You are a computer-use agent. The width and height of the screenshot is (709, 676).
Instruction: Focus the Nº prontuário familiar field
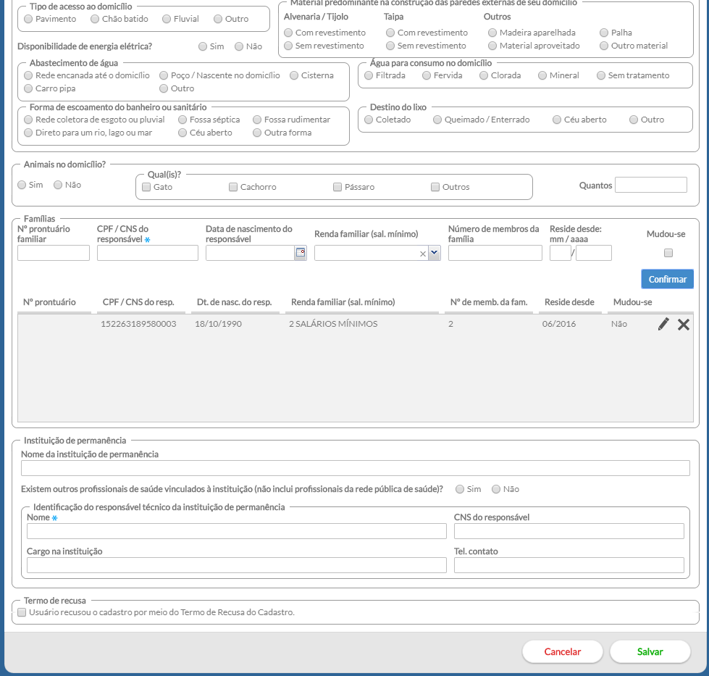[x=54, y=253]
